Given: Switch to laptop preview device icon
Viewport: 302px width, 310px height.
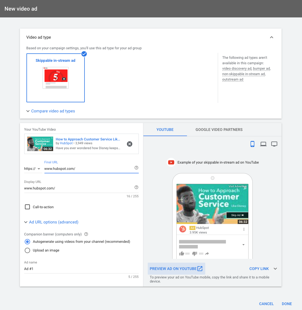Looking at the screenshot, I should [263, 144].
